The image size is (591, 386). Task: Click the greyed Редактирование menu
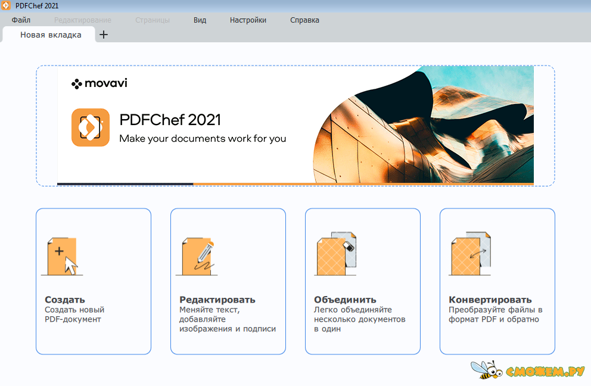point(83,20)
